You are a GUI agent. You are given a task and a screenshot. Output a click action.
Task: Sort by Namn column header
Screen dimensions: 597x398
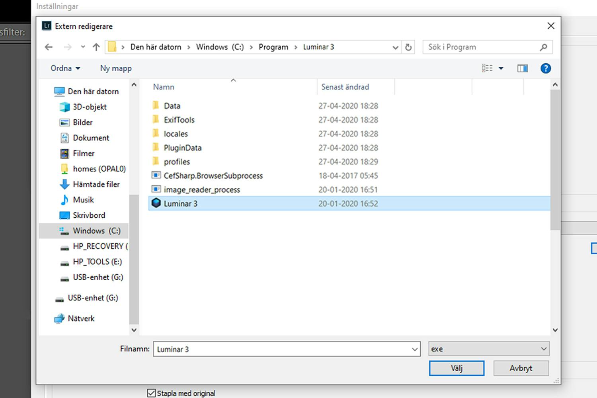click(x=164, y=87)
